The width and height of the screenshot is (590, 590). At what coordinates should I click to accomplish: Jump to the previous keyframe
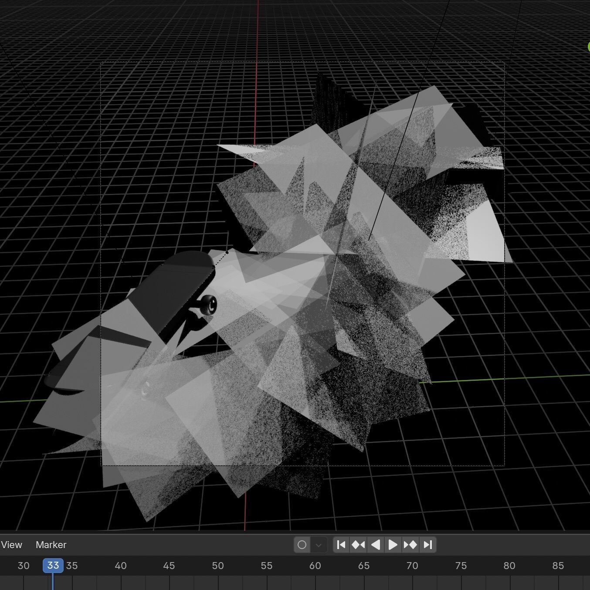(x=358, y=545)
